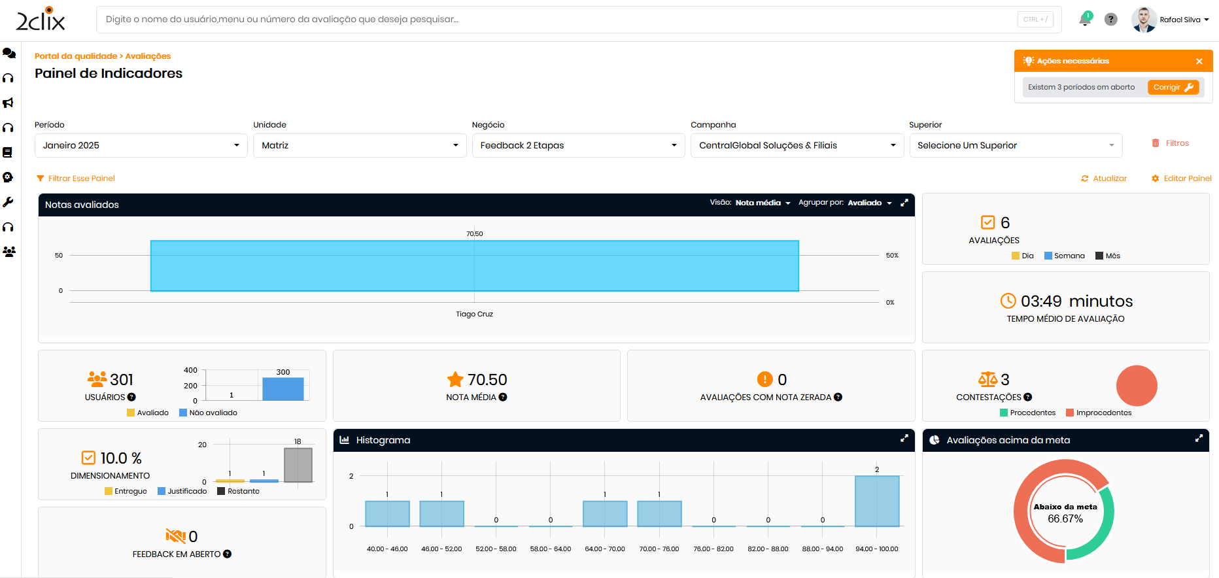Click the Corrigir button
This screenshot has height=578, width=1219.
(1173, 87)
